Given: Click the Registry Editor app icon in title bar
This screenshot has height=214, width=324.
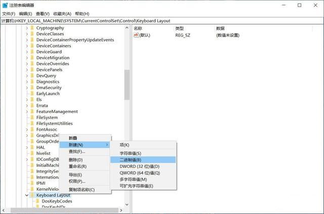Looking at the screenshot, I should (x=5, y=5).
